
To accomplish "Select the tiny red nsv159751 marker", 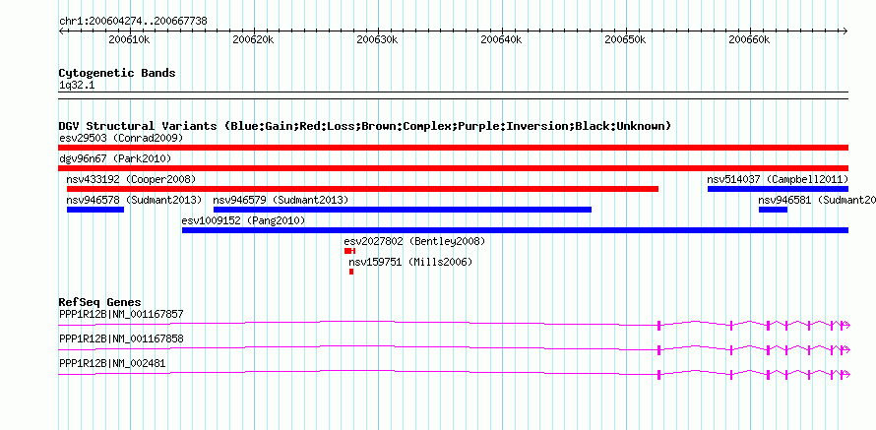I will (x=351, y=272).
